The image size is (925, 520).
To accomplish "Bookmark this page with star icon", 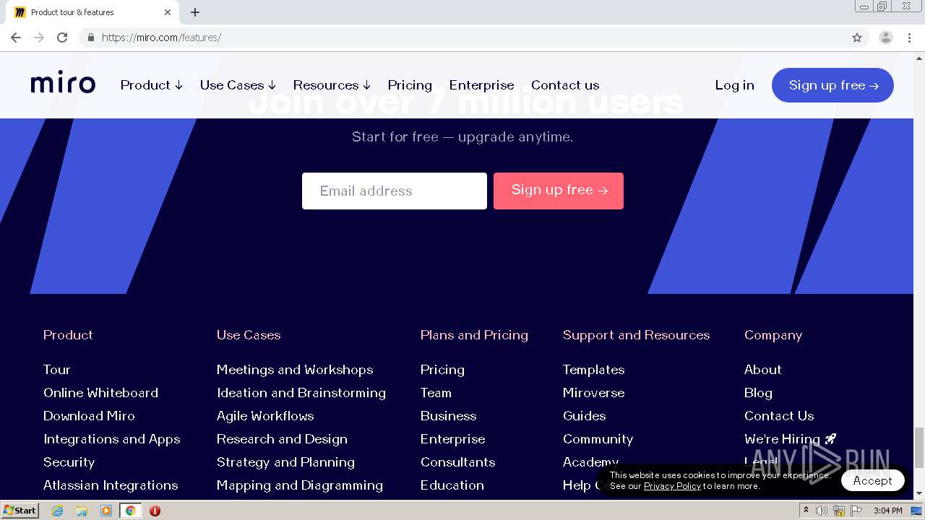I will pyautogui.click(x=857, y=38).
